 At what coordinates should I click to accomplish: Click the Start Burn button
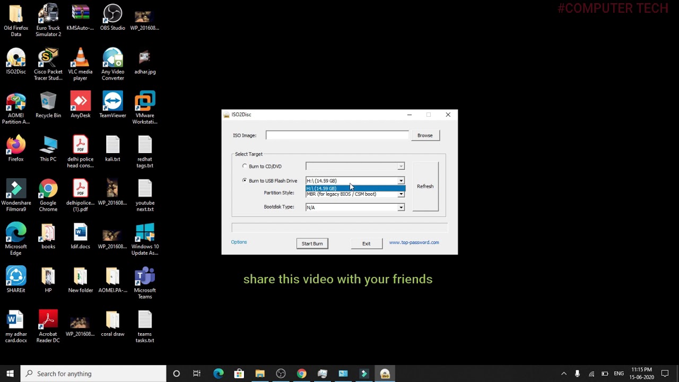312,244
